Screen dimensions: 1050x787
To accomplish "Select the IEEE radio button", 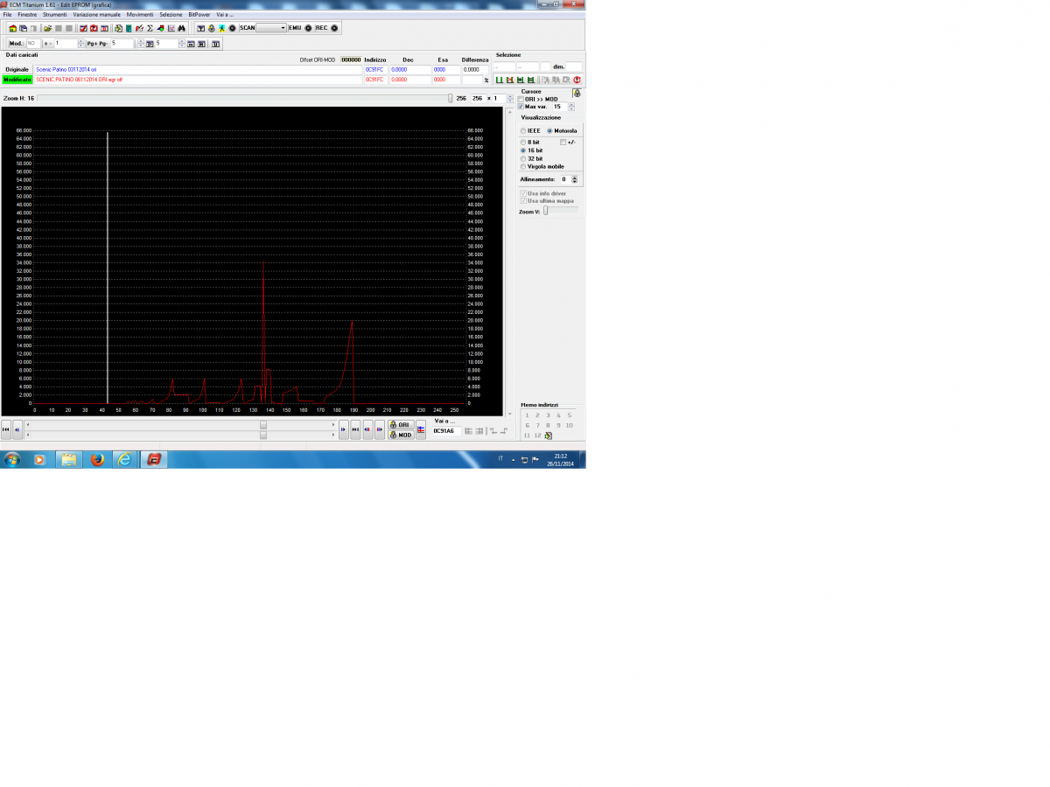I will (x=523, y=131).
